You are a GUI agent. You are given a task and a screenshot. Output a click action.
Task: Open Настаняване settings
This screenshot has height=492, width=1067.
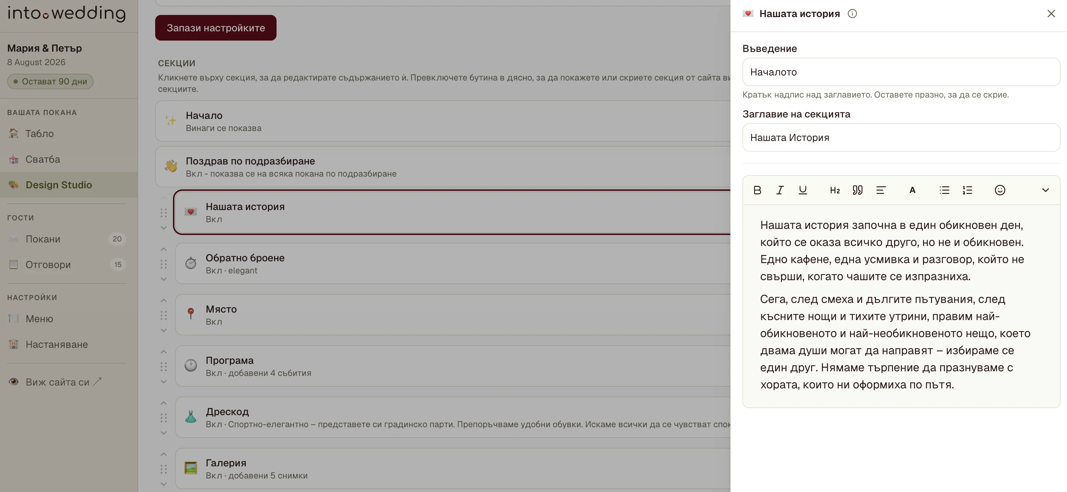(x=69, y=345)
